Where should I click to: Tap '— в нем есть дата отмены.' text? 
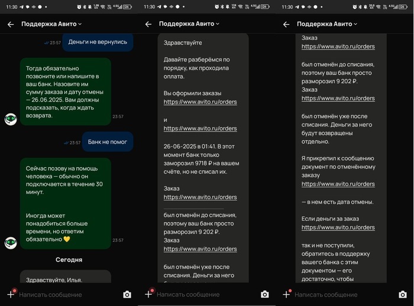click(x=338, y=202)
